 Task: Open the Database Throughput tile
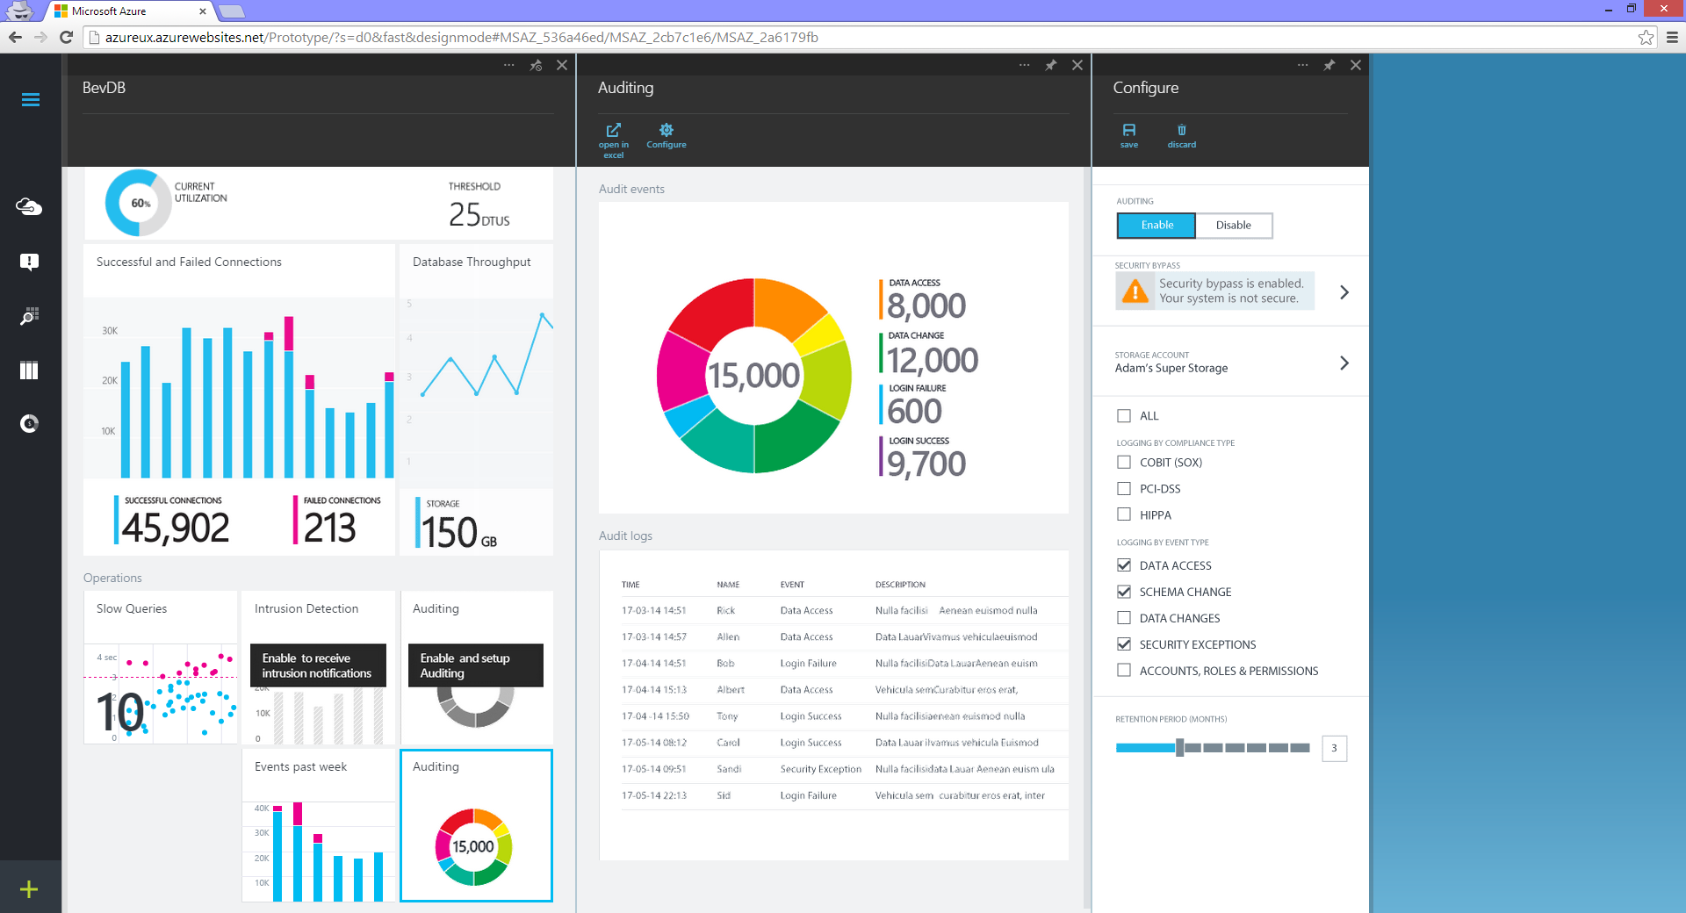(476, 399)
